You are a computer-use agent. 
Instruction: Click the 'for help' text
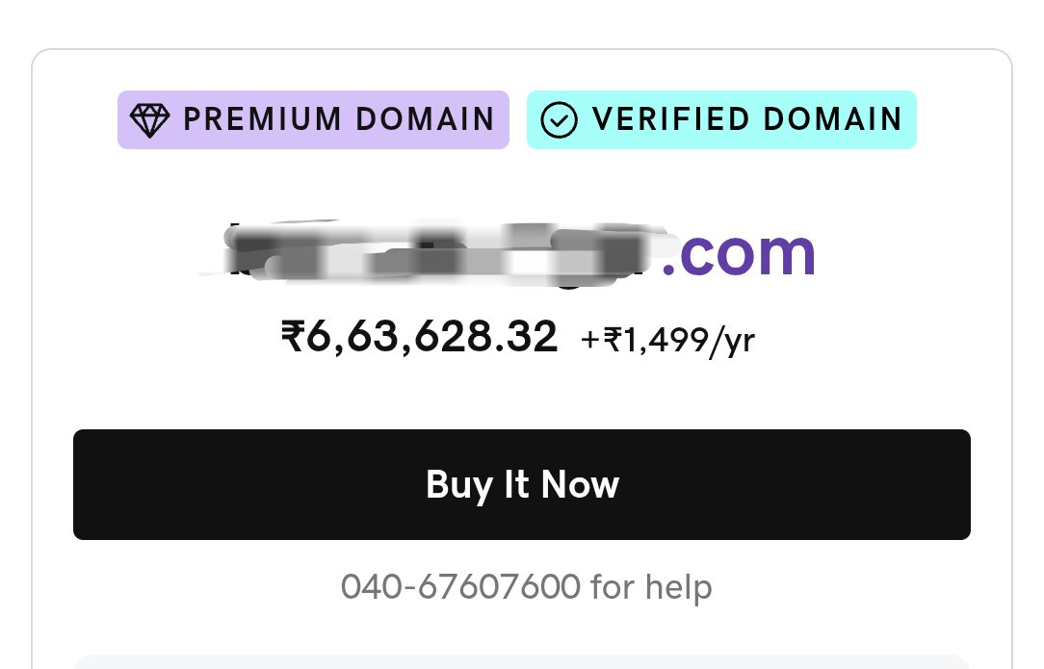pos(651,587)
